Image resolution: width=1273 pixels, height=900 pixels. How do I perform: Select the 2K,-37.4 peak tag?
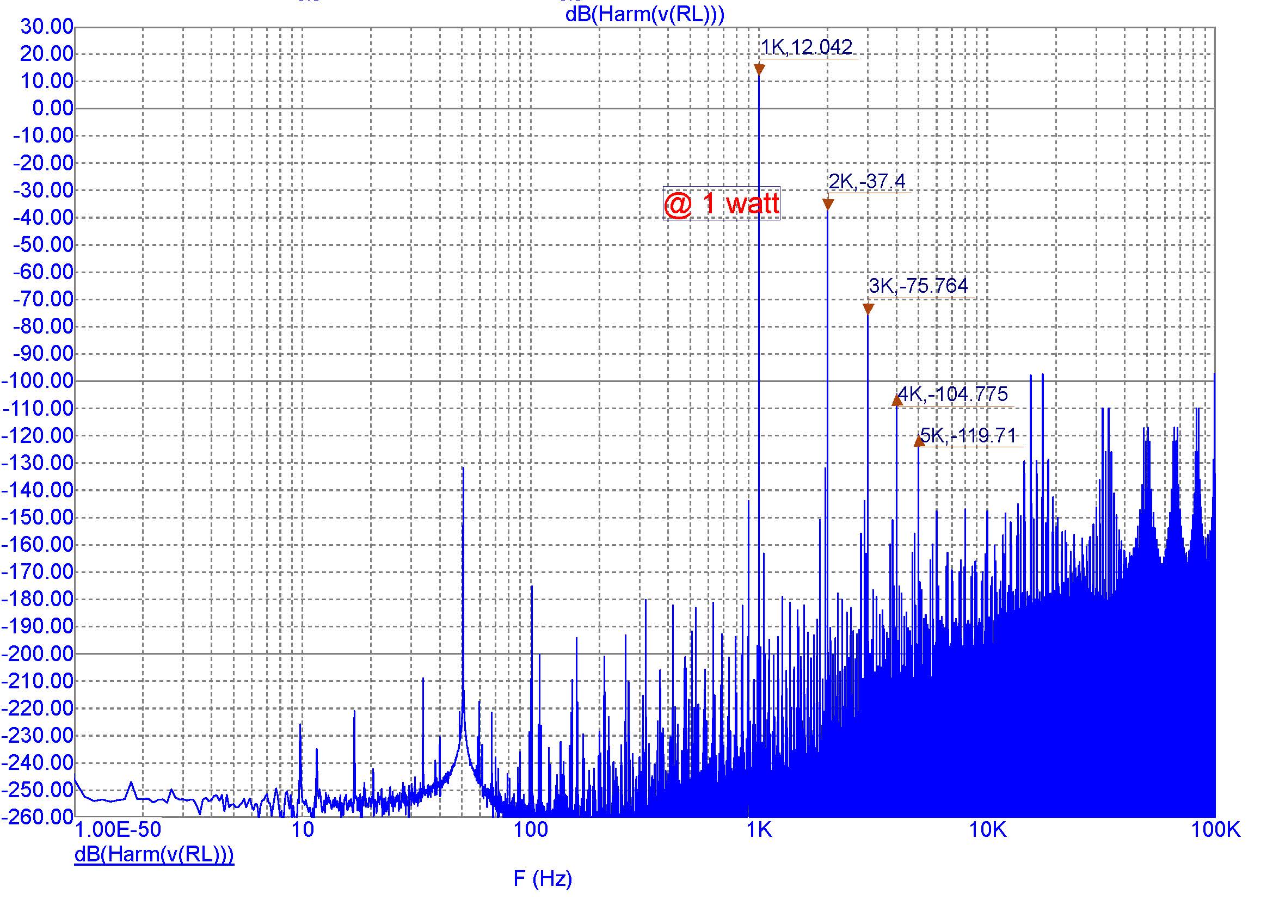click(x=867, y=181)
